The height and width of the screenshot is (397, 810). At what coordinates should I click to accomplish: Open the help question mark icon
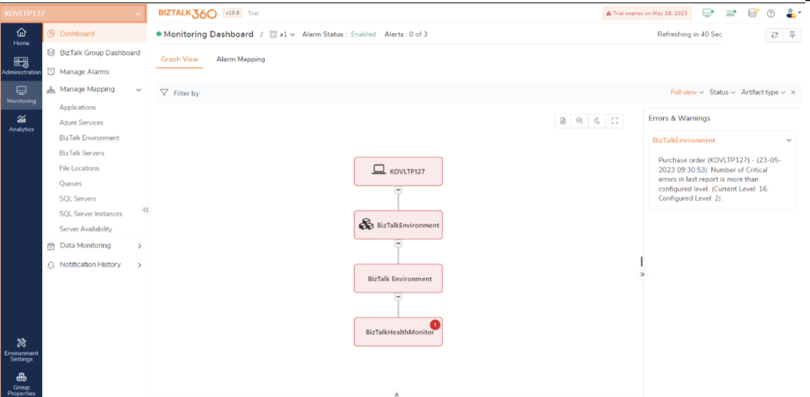coord(771,14)
